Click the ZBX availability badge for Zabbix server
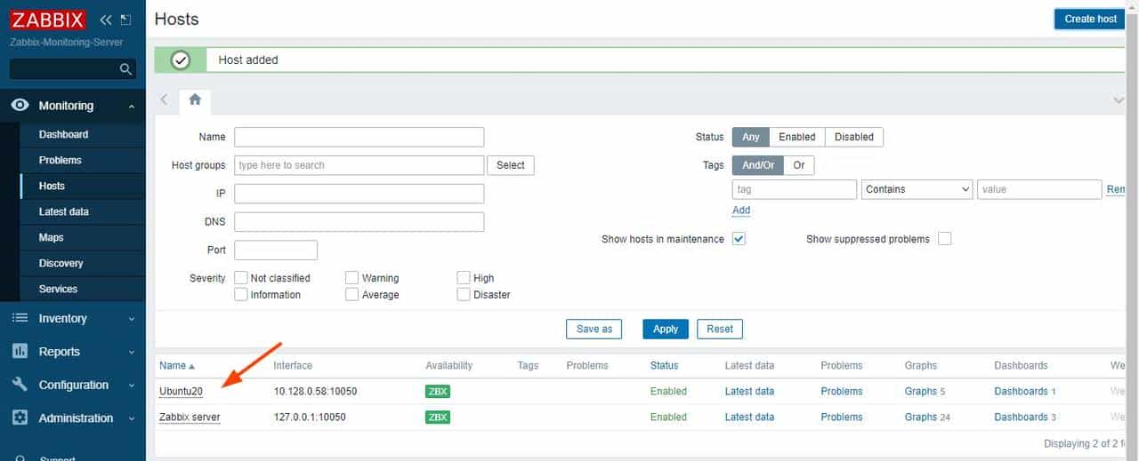Image resolution: width=1139 pixels, height=461 pixels. 438,417
